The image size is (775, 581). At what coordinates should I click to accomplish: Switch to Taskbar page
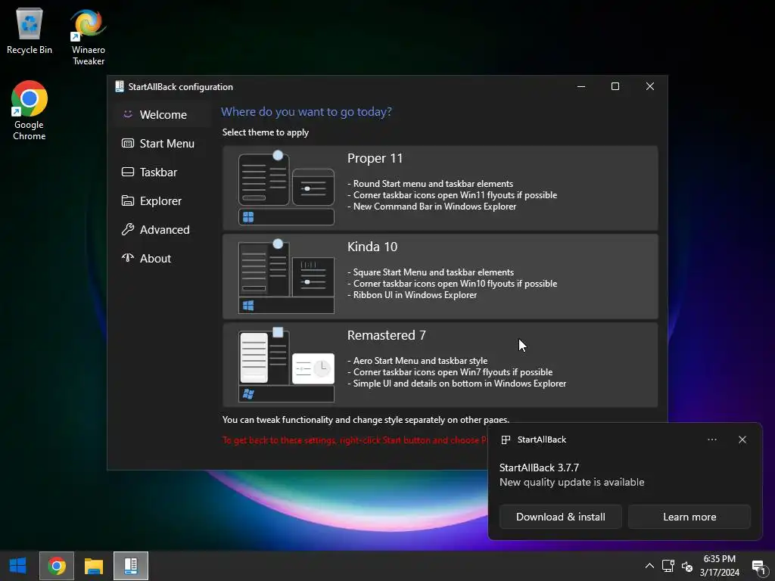(x=162, y=172)
